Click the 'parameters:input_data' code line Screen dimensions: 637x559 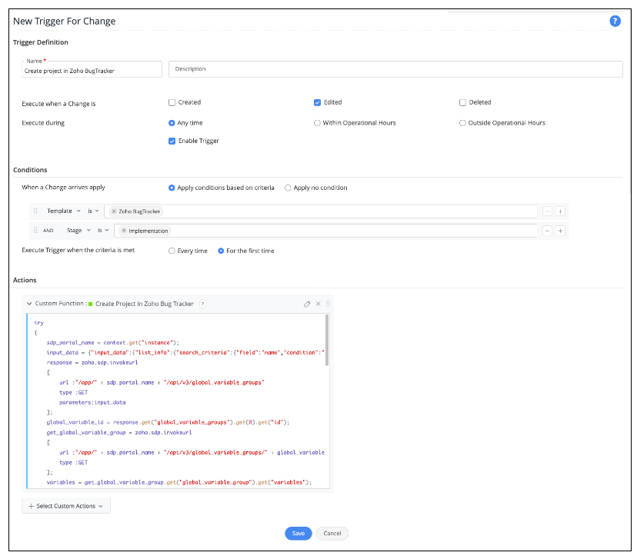pyautogui.click(x=92, y=402)
